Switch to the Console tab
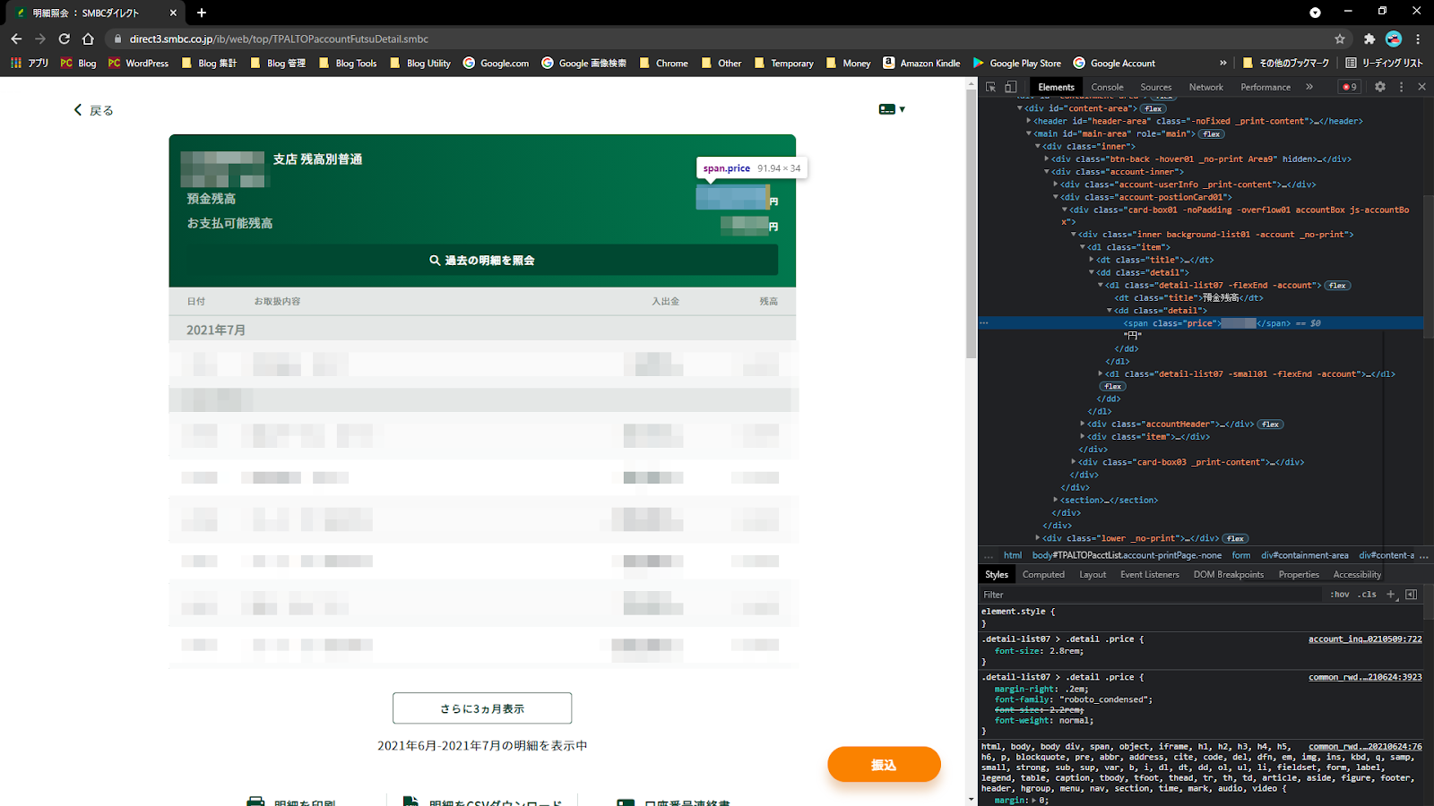Screen dimensions: 1434x806 1107,87
